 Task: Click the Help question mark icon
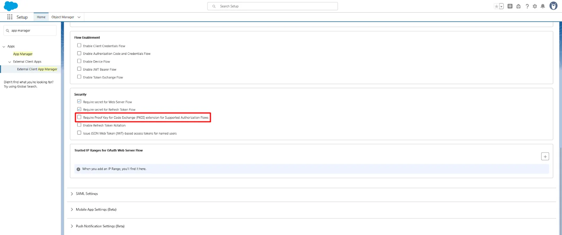pyautogui.click(x=527, y=6)
